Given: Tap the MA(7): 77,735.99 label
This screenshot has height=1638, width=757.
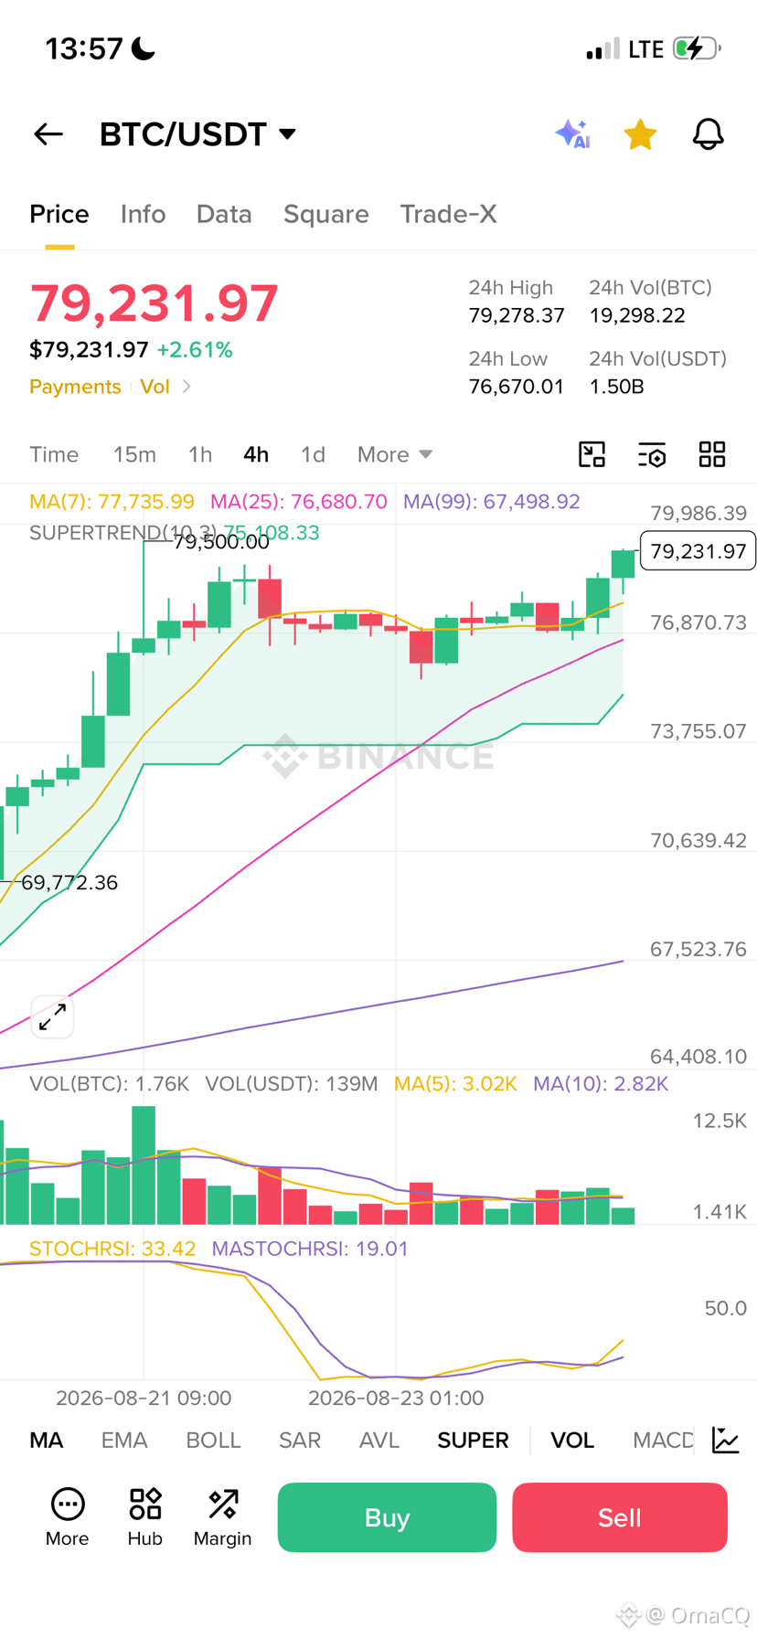Looking at the screenshot, I should (x=112, y=502).
